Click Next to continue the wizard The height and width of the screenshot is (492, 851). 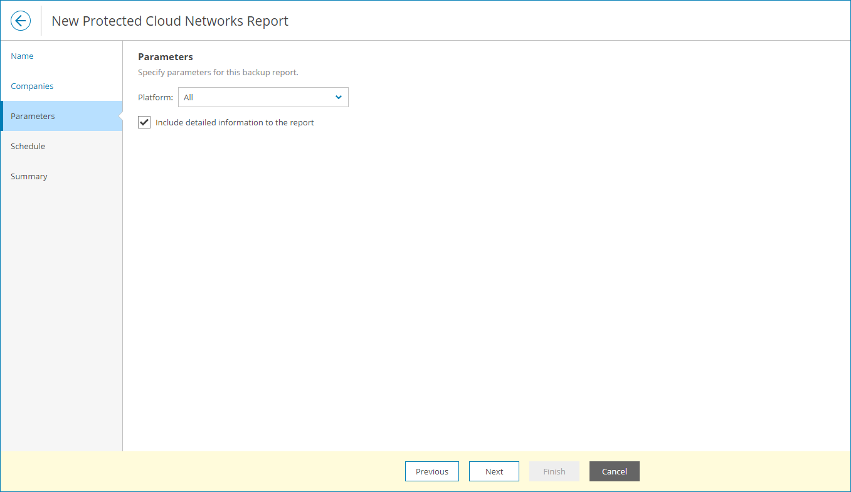(x=494, y=471)
